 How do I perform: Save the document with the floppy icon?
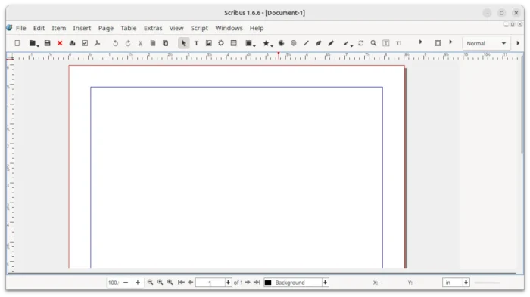coord(47,43)
